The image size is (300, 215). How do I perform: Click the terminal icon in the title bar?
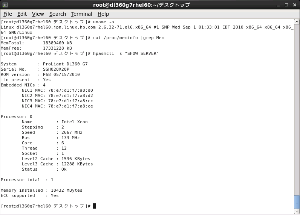pyautogui.click(x=5, y=5)
